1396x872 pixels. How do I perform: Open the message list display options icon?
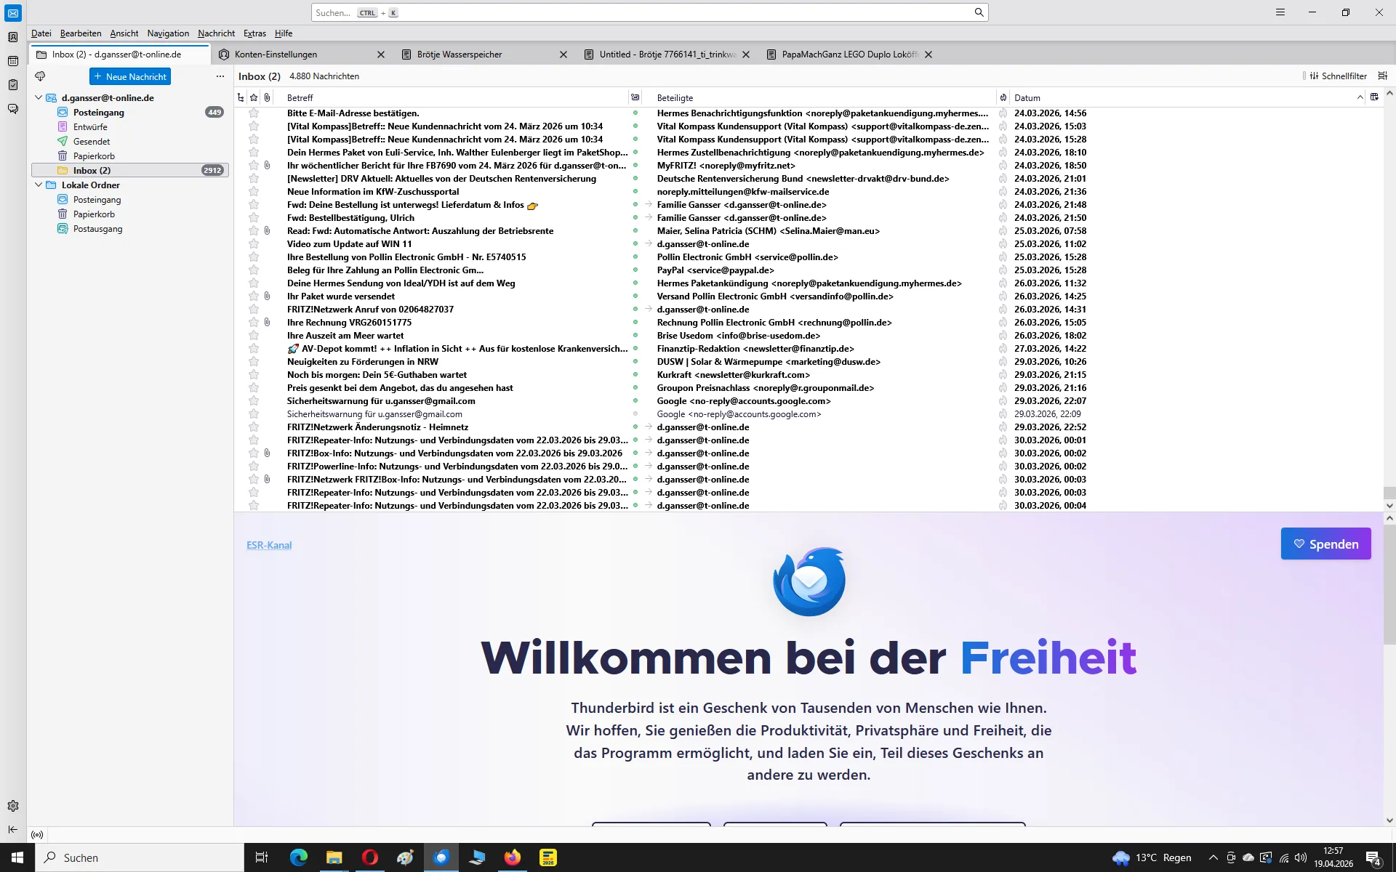1383,76
